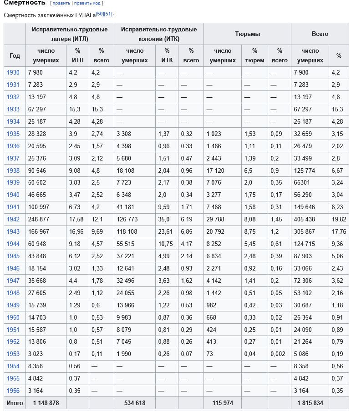Open the 1942 year link
Image resolution: width=351 pixels, height=411 pixels.
pyautogui.click(x=13, y=220)
